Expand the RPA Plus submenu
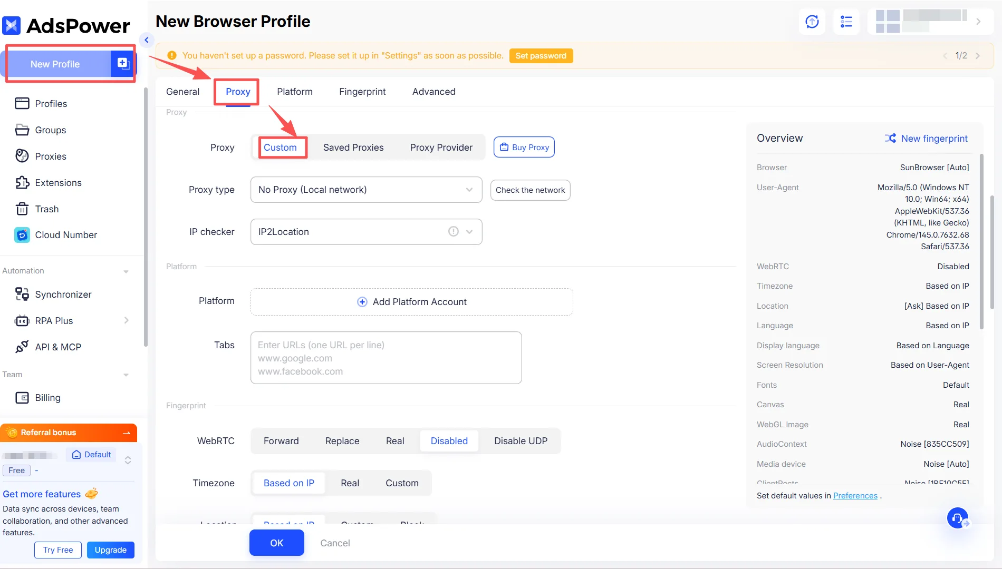Viewport: 1002px width, 569px height. coord(126,320)
